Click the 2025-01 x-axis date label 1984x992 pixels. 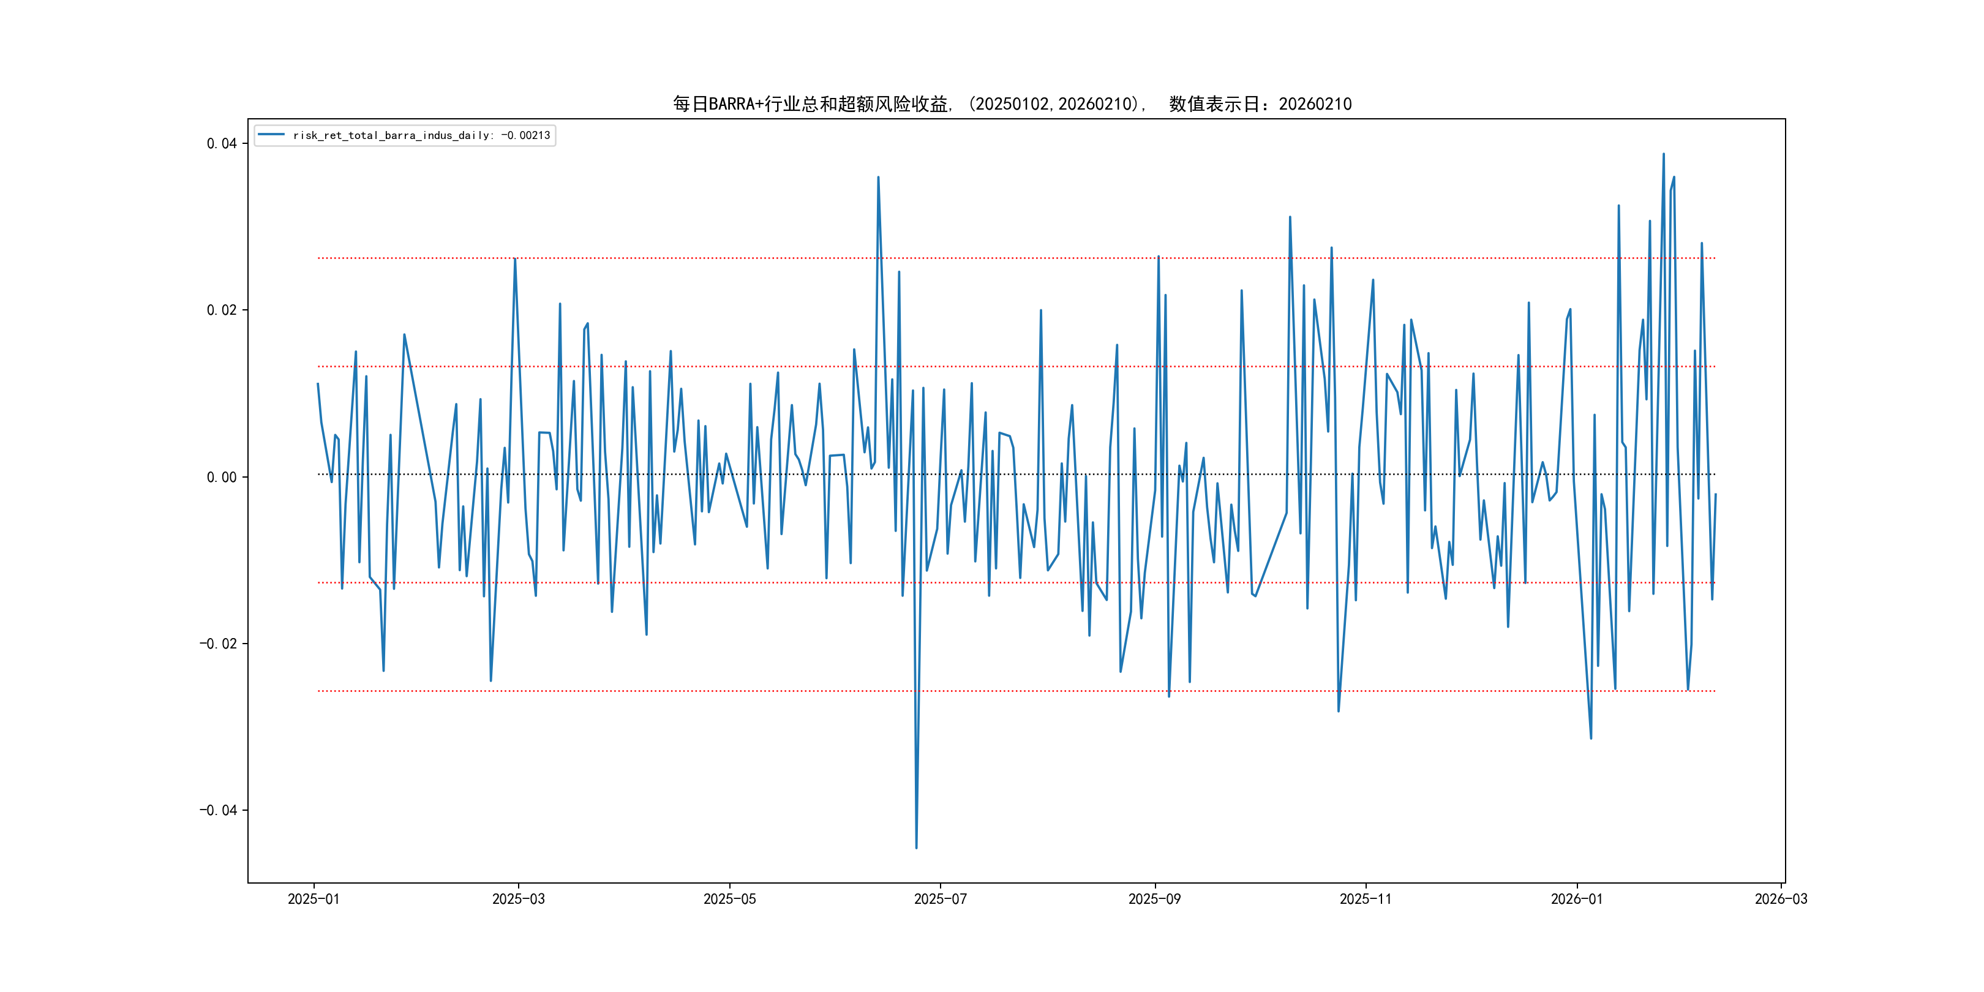(x=314, y=899)
